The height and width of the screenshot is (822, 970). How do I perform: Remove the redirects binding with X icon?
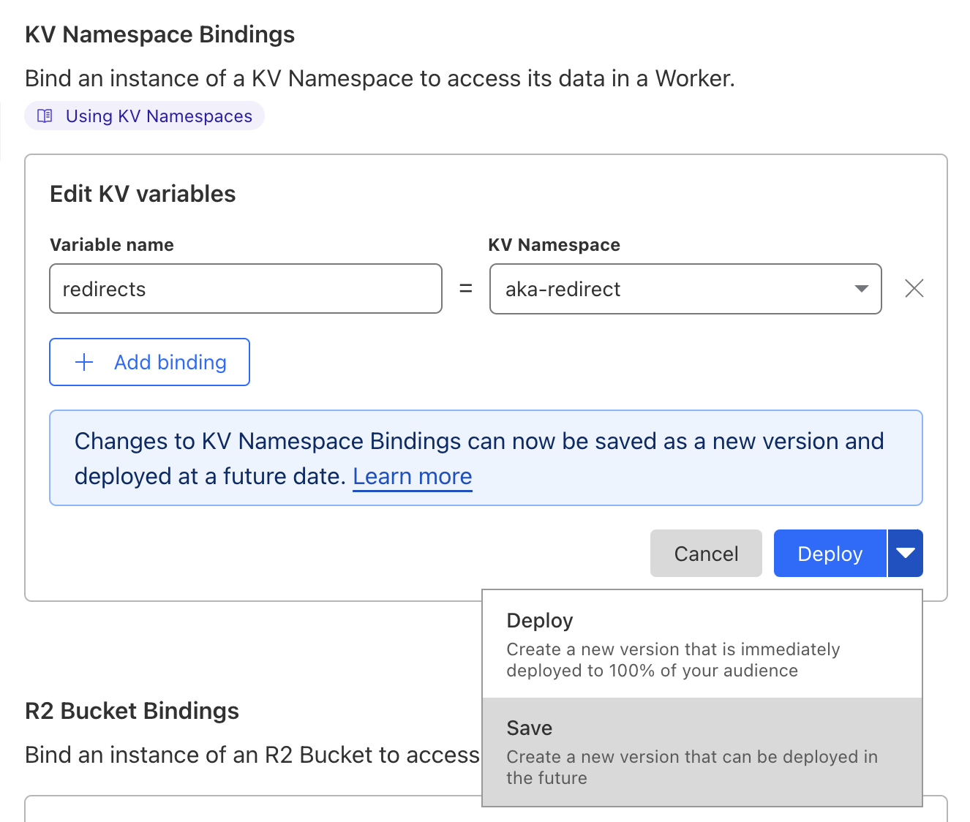point(914,289)
